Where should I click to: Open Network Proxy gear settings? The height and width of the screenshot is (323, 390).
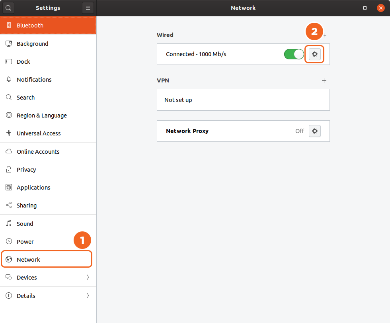315,131
